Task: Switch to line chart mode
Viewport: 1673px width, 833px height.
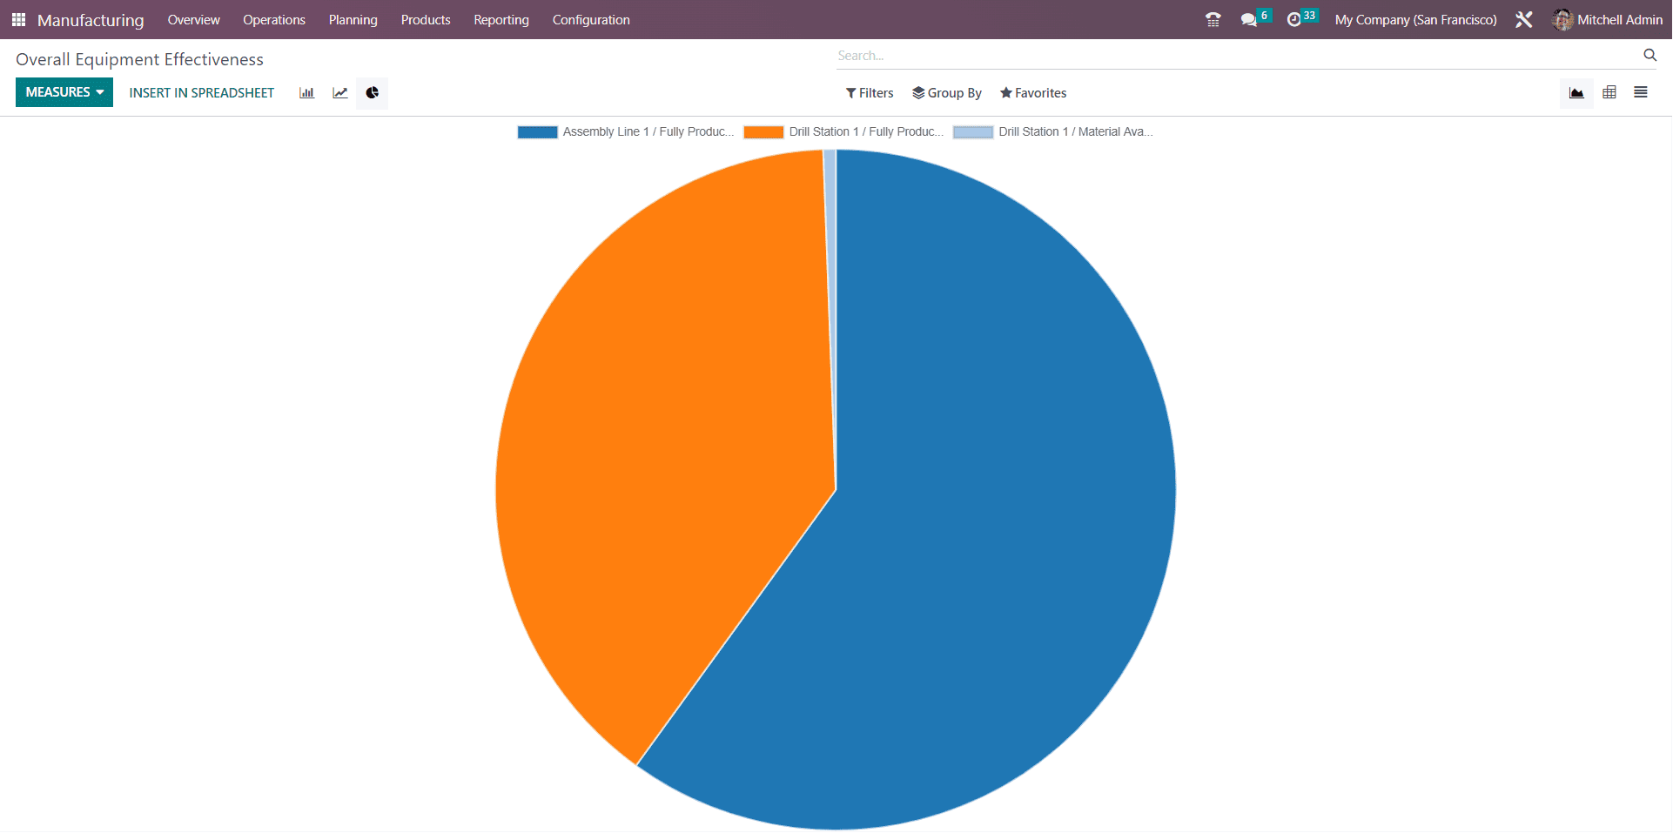Action: click(339, 93)
